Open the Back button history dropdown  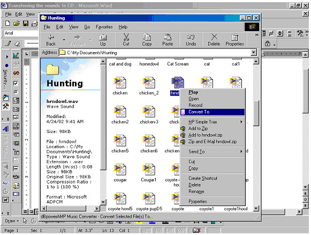tap(64, 40)
